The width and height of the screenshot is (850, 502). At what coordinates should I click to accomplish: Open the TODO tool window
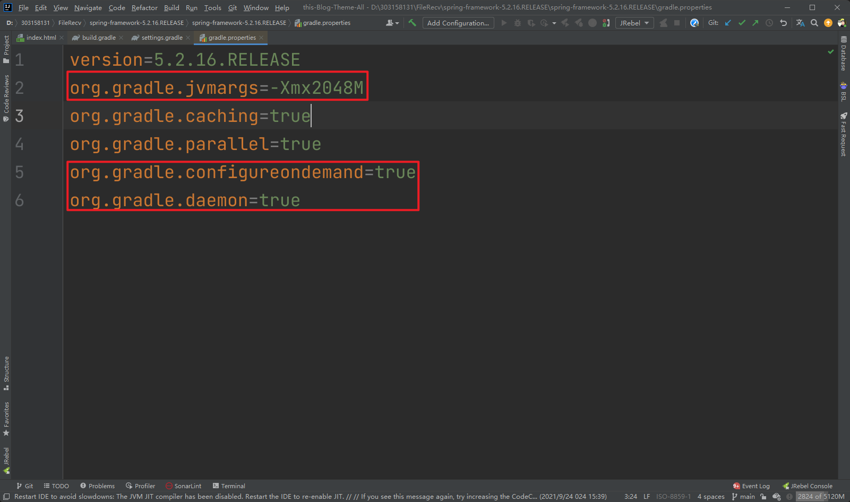click(56, 486)
